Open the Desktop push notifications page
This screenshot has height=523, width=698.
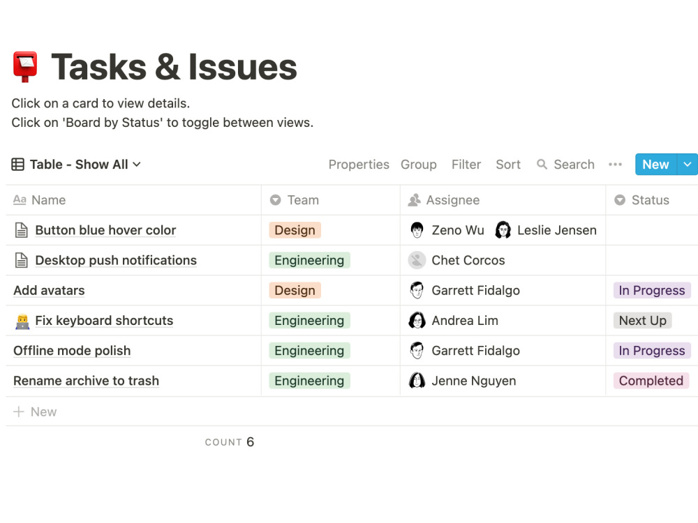116,260
